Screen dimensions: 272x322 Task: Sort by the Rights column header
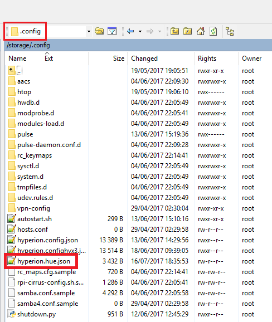pos(207,58)
